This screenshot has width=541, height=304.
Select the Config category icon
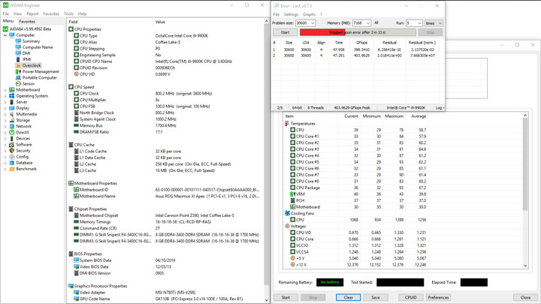(12, 157)
